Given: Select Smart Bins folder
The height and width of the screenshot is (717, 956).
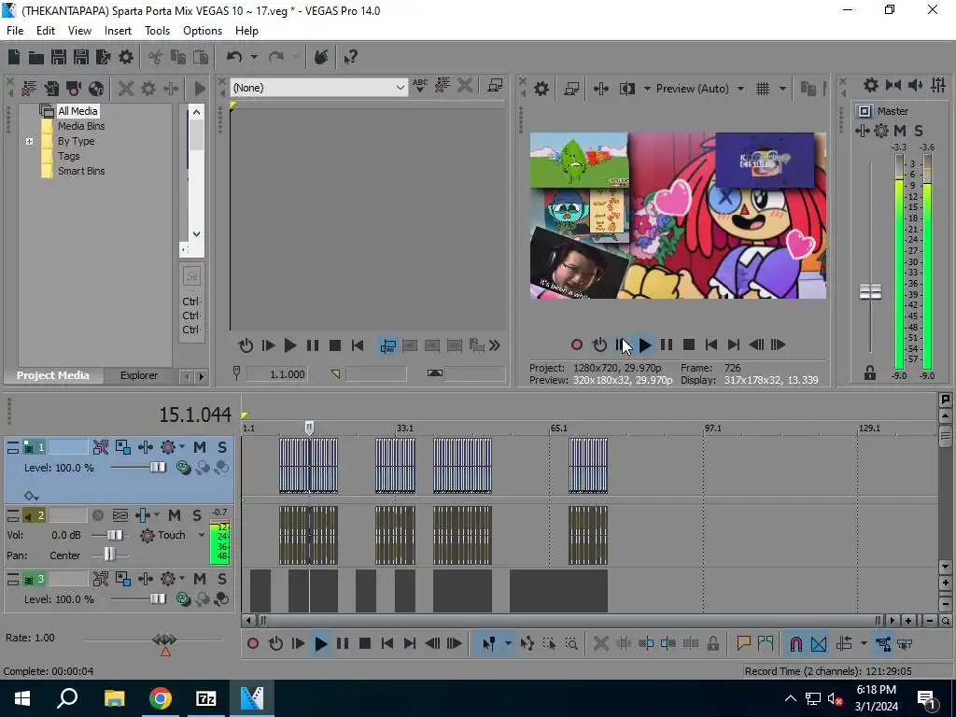Looking at the screenshot, I should click(81, 172).
